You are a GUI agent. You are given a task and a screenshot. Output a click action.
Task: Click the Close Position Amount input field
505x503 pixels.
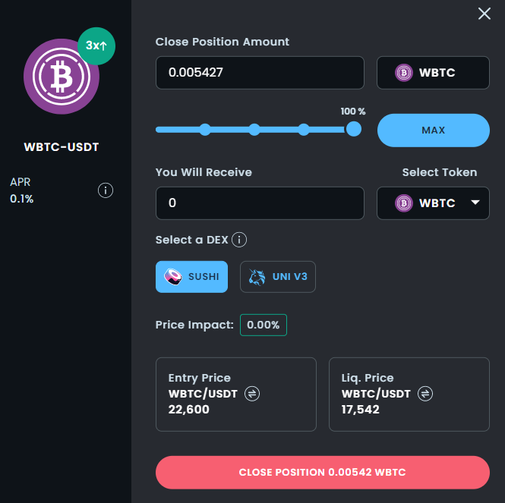tap(260, 73)
